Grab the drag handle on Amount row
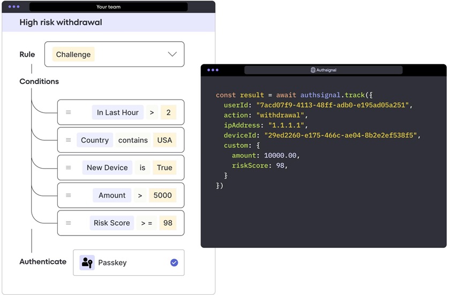This screenshot has height=295, width=450. (69, 195)
